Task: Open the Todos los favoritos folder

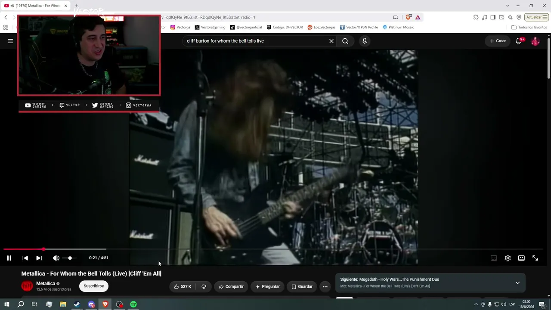Action: (x=529, y=27)
